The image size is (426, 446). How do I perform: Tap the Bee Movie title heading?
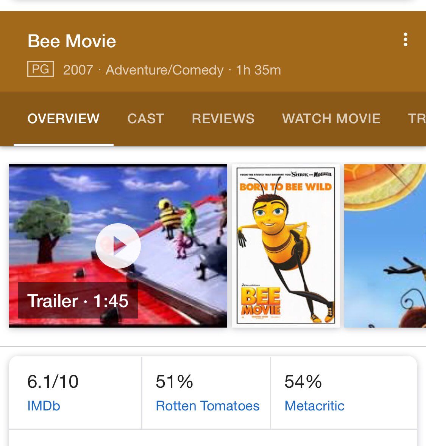72,41
